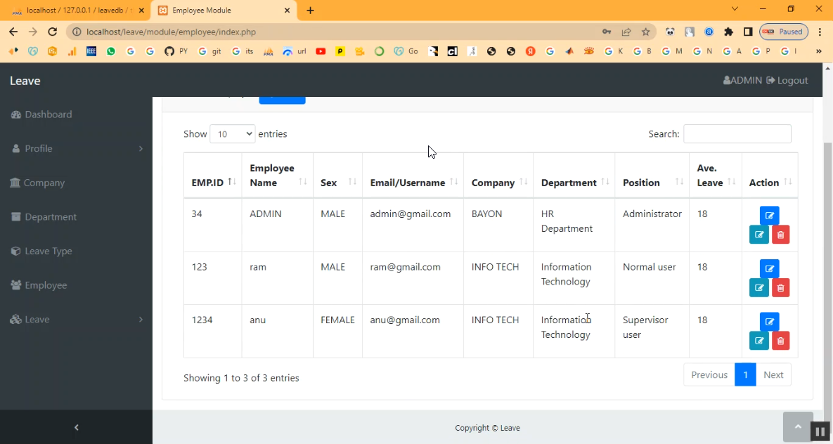Click the scroll-to-top arrow button

[x=797, y=426]
